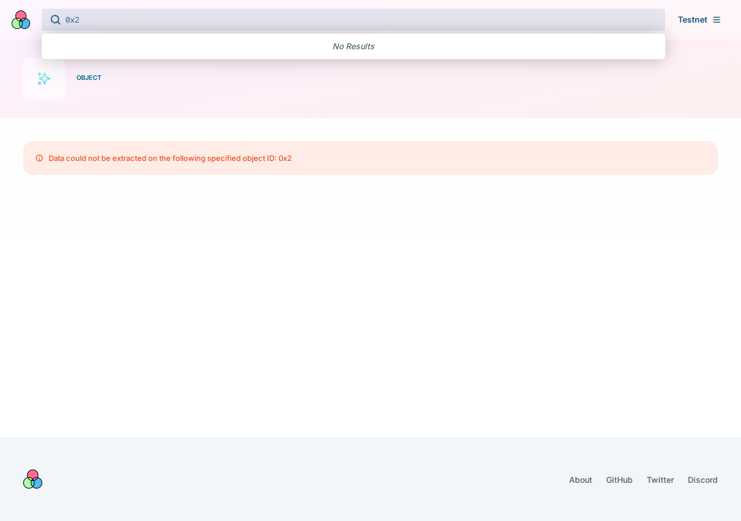Click the info icon in the error alert
The image size is (741, 521).
click(39, 158)
